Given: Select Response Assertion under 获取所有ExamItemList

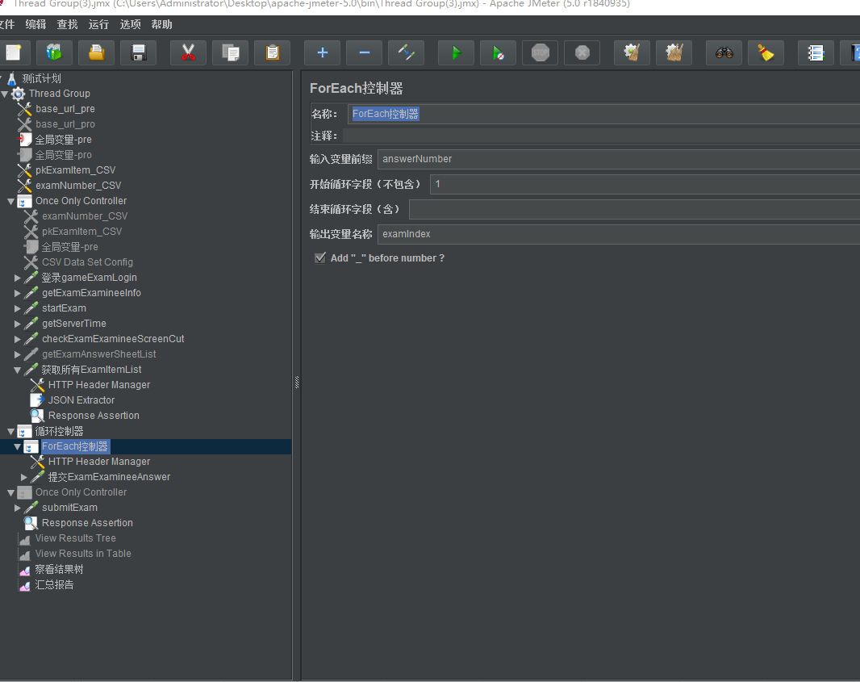Looking at the screenshot, I should [94, 416].
